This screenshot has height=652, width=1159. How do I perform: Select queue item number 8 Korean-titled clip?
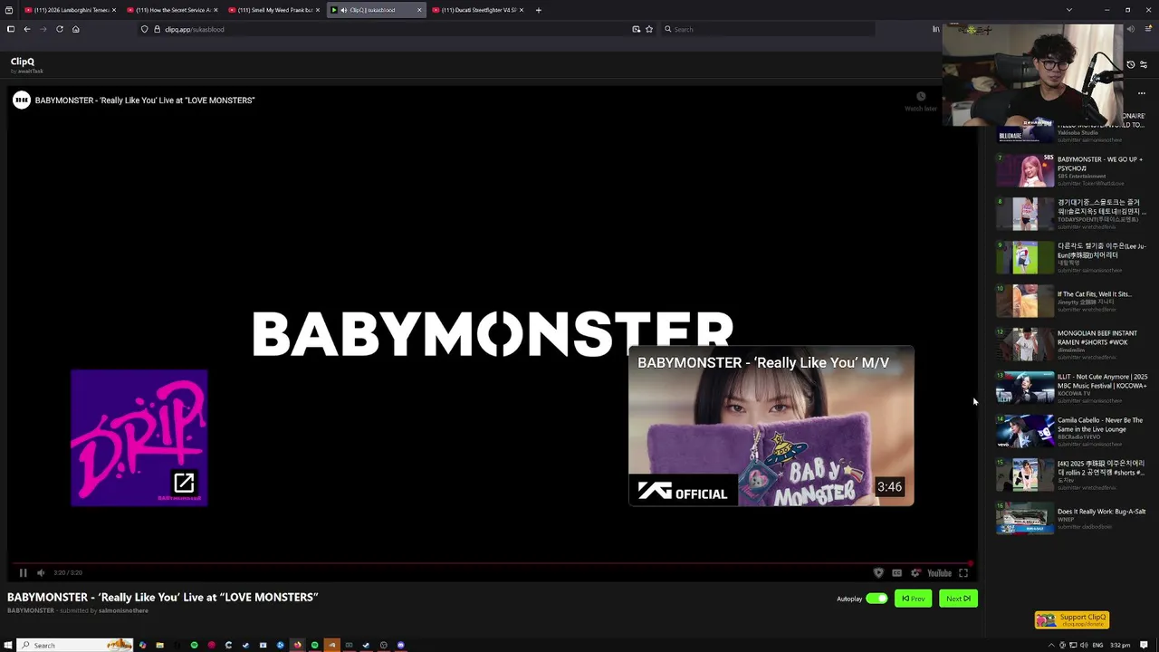1072,214
